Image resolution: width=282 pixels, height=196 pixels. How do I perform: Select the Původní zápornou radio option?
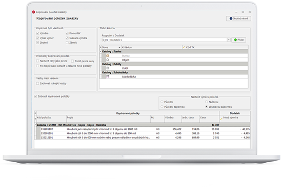pyautogui.click(x=162, y=107)
